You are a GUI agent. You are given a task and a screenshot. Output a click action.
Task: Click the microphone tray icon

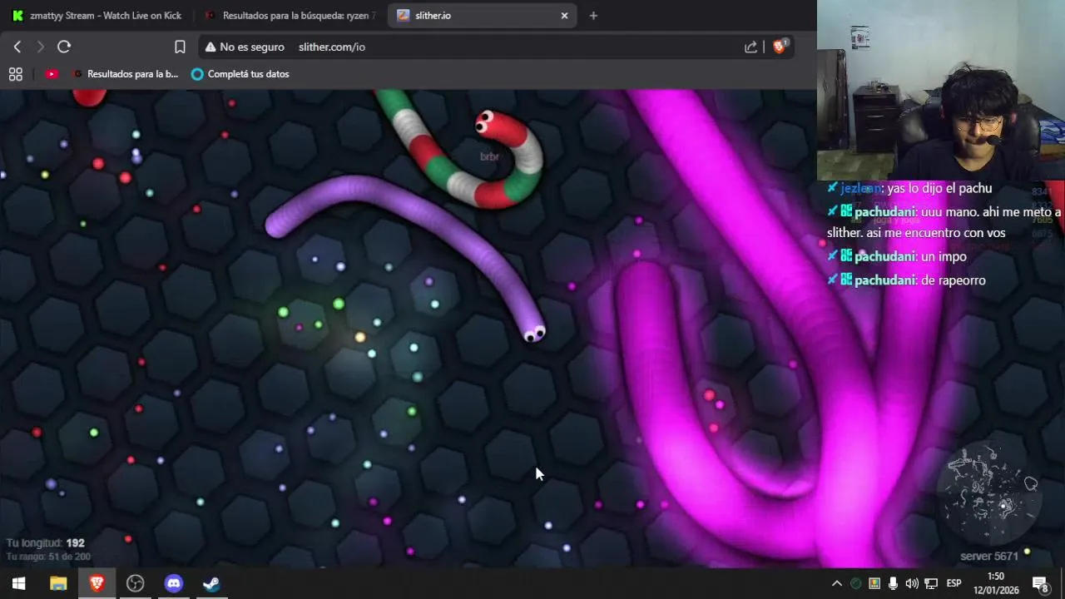point(893,584)
